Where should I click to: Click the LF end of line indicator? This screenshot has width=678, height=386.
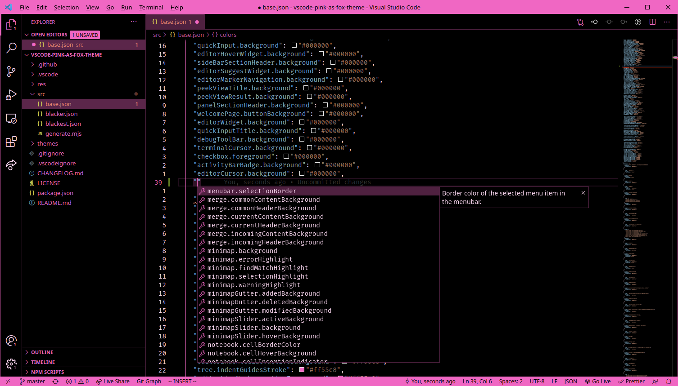pos(555,381)
